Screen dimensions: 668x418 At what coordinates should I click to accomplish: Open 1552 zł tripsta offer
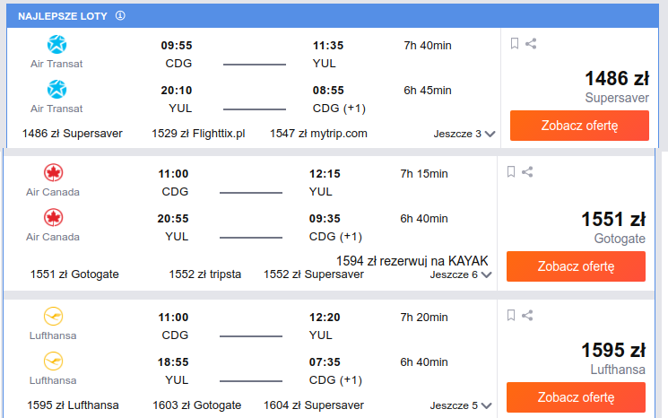click(x=205, y=274)
